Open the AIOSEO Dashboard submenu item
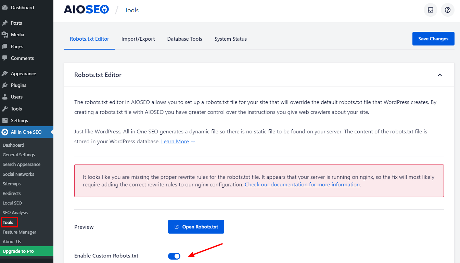Screen dimensions: 460x263 click(13, 145)
